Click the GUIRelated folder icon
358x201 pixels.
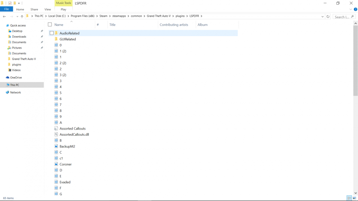click(x=56, y=39)
